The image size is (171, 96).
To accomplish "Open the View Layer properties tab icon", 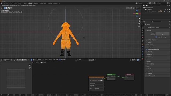I will pyautogui.click(x=143, y=33).
